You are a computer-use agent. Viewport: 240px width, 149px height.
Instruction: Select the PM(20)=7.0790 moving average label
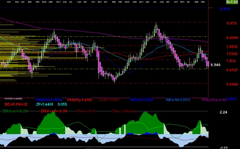(x=49, y=100)
